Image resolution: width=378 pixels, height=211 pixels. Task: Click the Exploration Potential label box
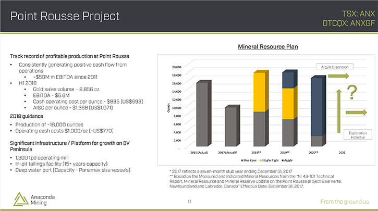pos(358,135)
